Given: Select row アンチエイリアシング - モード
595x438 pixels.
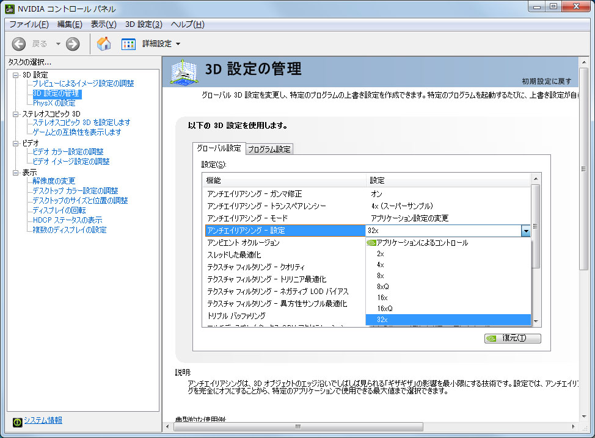Looking at the screenshot, I should [367, 218].
